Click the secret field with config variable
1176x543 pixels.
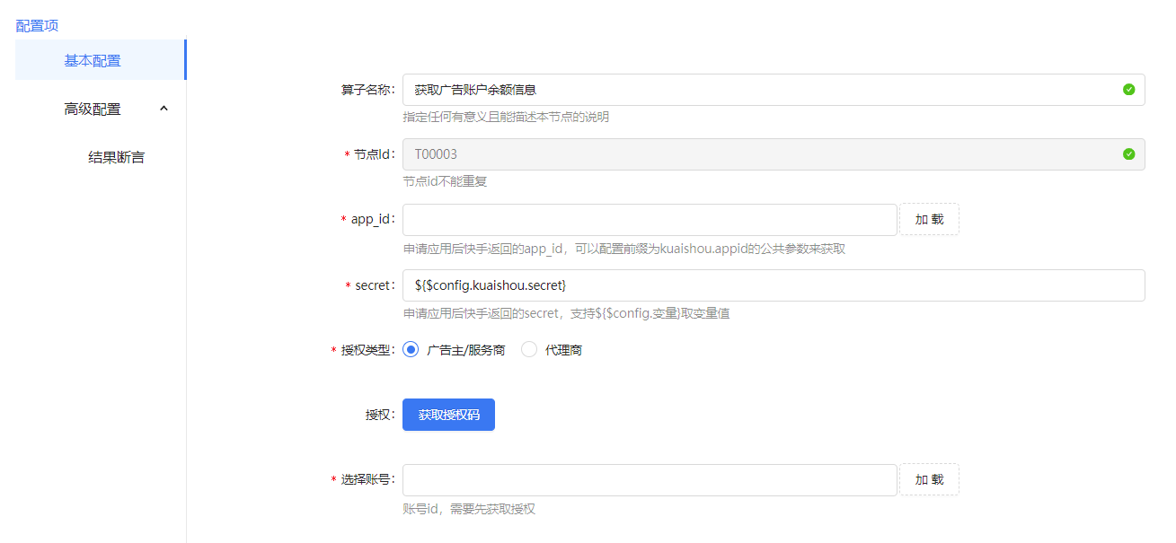(x=773, y=285)
